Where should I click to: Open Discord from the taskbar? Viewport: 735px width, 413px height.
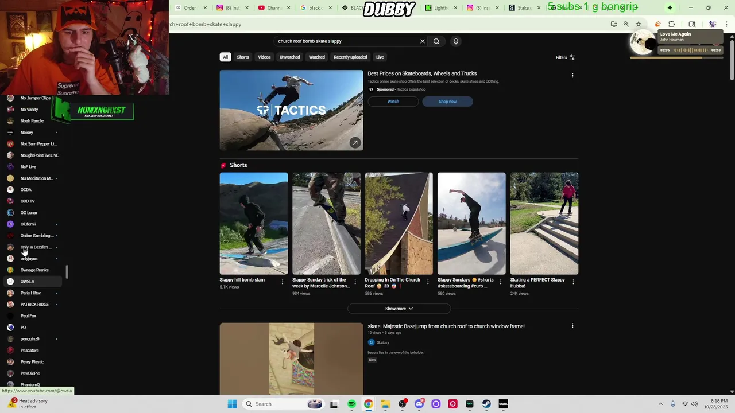419,404
